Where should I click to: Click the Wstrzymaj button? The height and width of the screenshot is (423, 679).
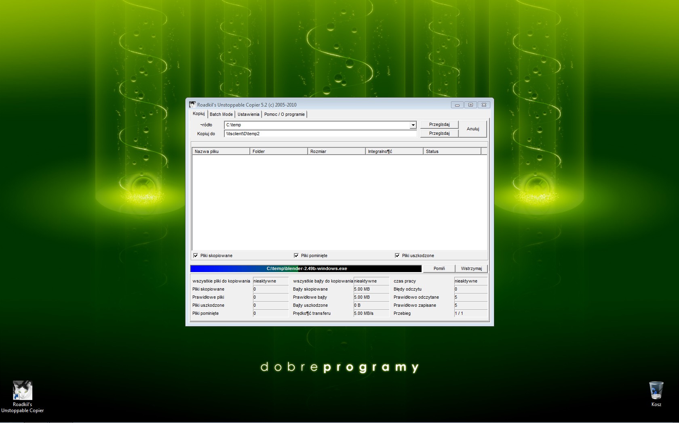[471, 268]
